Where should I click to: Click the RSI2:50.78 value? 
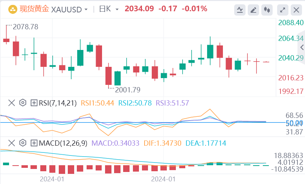click(135, 103)
